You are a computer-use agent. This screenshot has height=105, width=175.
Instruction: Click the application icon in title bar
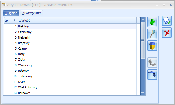tap(4, 5)
